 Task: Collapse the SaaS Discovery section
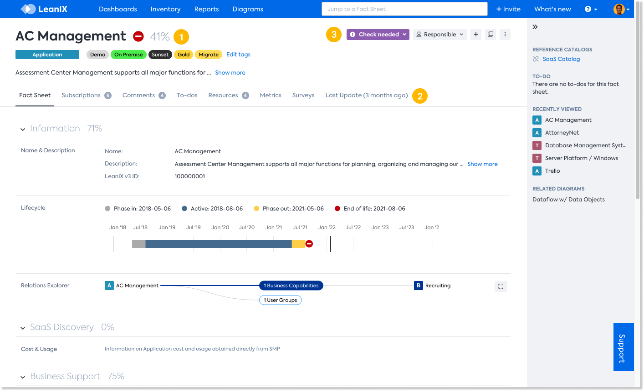click(23, 328)
